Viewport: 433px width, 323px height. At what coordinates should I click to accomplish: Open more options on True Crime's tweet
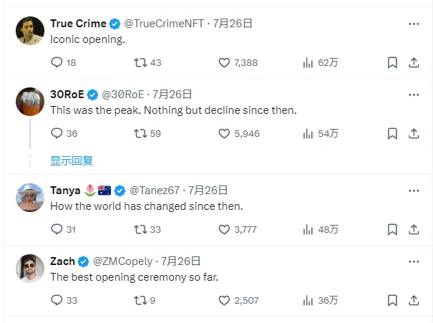[x=414, y=24]
